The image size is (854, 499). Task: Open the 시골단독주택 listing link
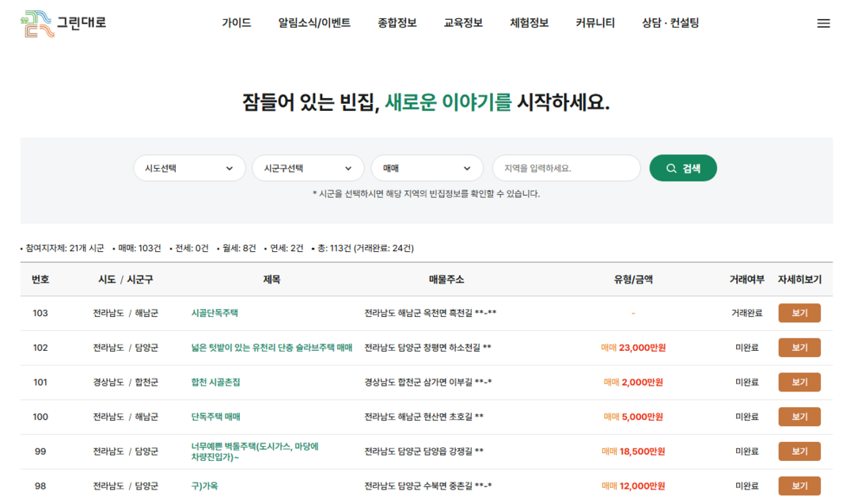(x=214, y=313)
